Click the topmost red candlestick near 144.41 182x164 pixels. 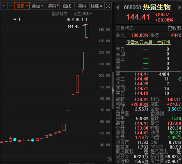pos(87,31)
